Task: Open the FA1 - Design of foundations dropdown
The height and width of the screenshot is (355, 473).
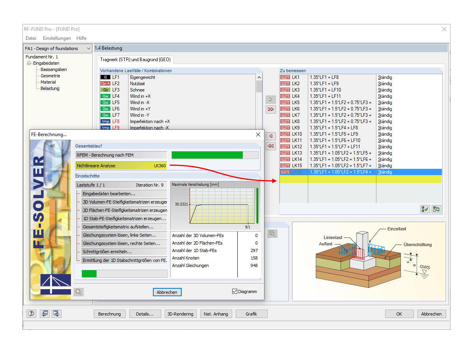Action: pos(58,49)
